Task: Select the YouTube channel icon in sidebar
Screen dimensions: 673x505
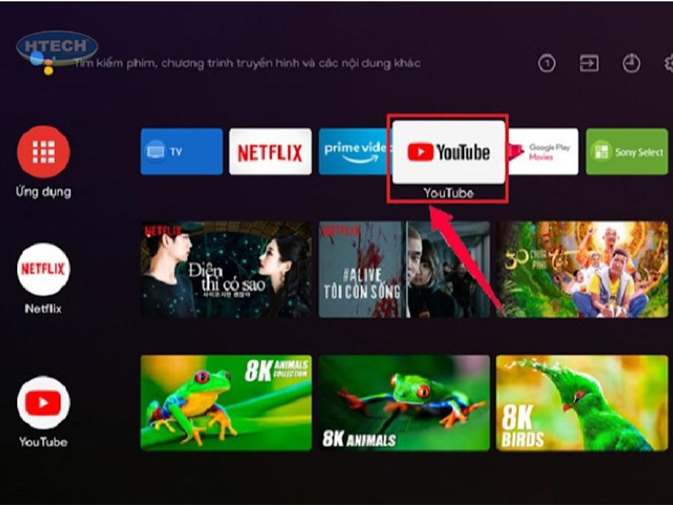Action: pyautogui.click(x=43, y=402)
